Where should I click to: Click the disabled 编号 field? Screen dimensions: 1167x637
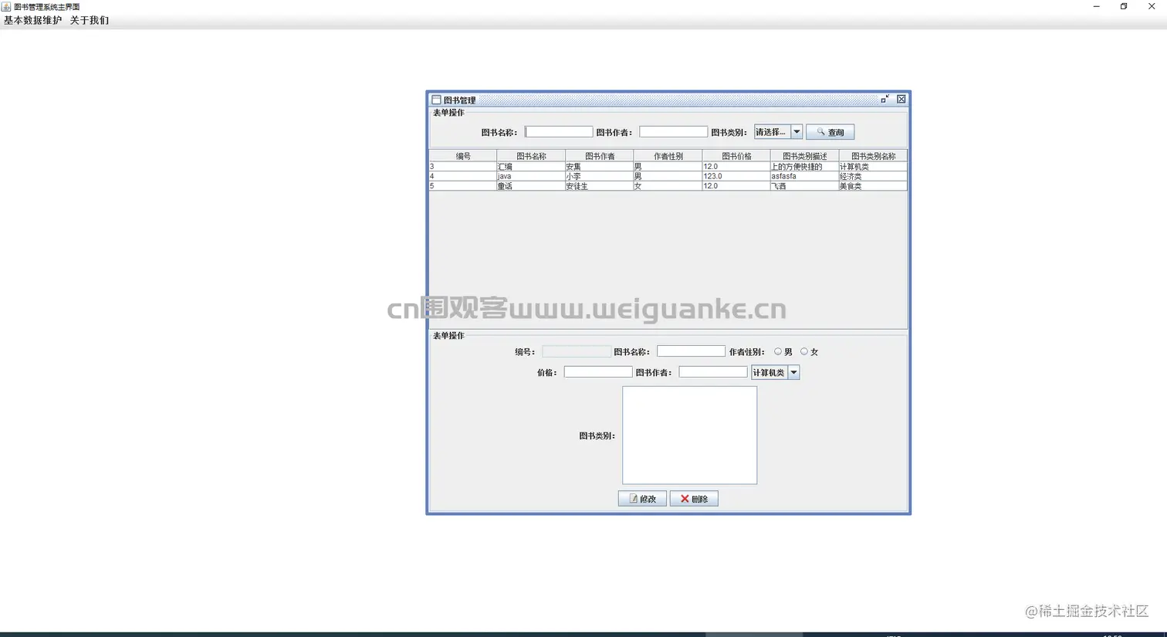(577, 351)
